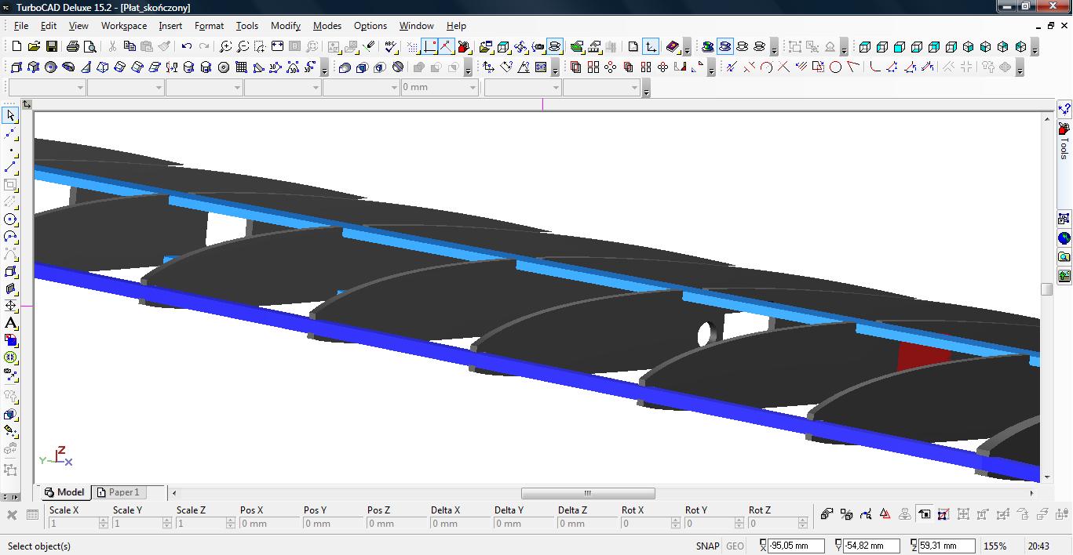This screenshot has height=555, width=1073.
Task: Open the Workspace menu
Action: tap(124, 26)
